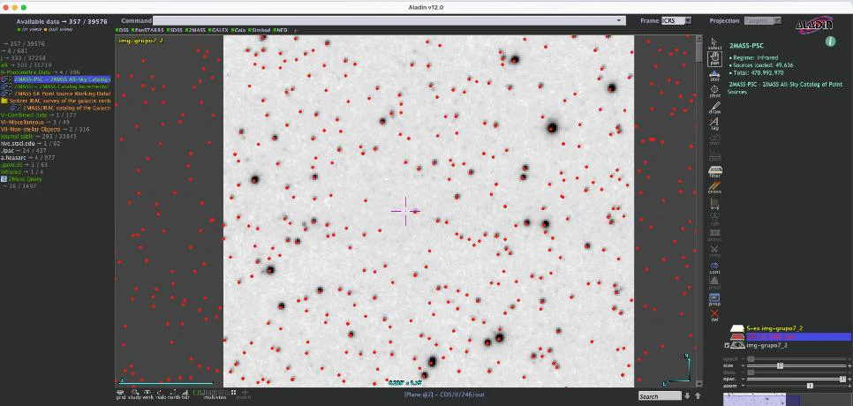Expand V-Combined data category
This screenshot has width=853, height=406.
[39, 115]
